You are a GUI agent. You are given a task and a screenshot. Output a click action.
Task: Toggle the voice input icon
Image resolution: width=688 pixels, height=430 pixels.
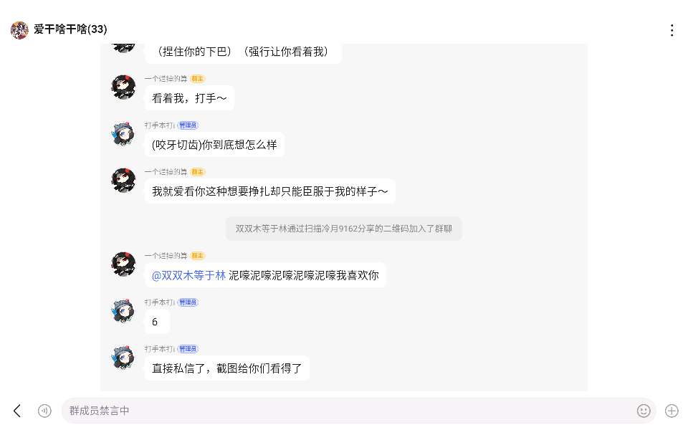click(x=44, y=411)
